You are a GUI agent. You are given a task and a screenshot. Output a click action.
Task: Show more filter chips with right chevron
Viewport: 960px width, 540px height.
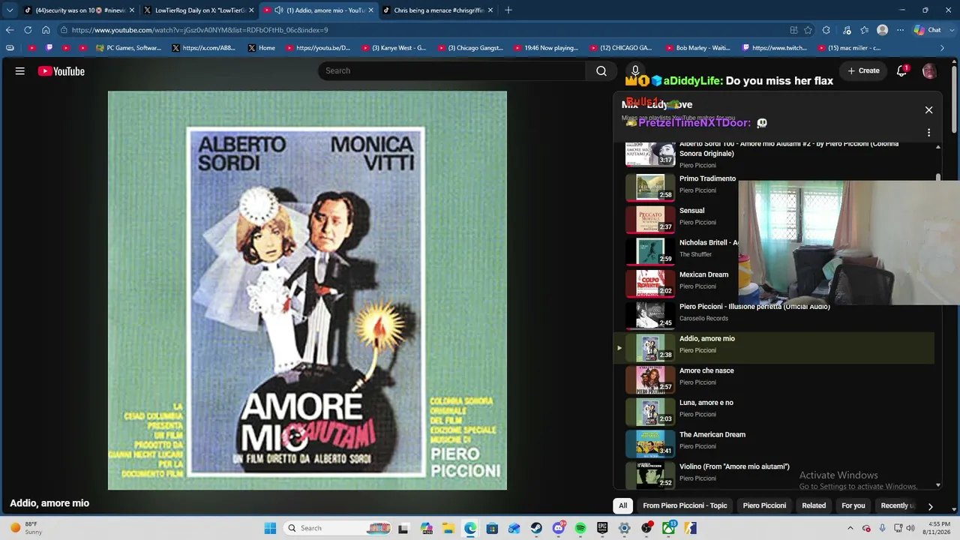[x=930, y=506]
